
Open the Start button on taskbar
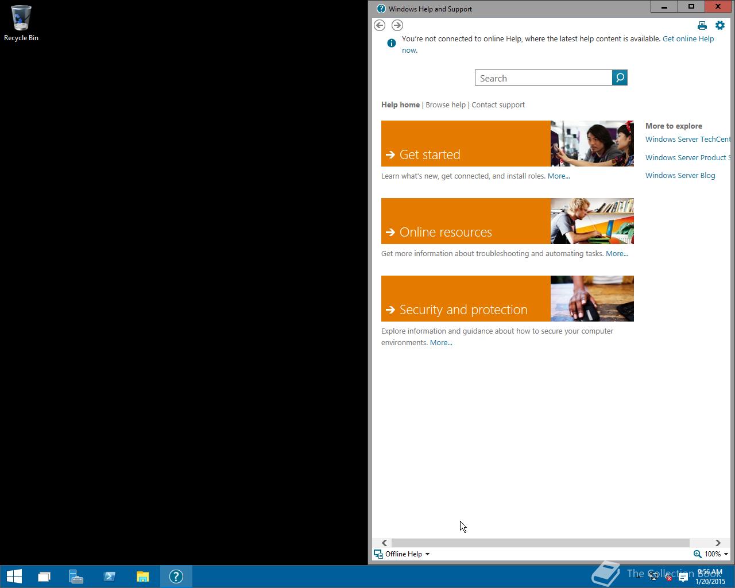14,577
